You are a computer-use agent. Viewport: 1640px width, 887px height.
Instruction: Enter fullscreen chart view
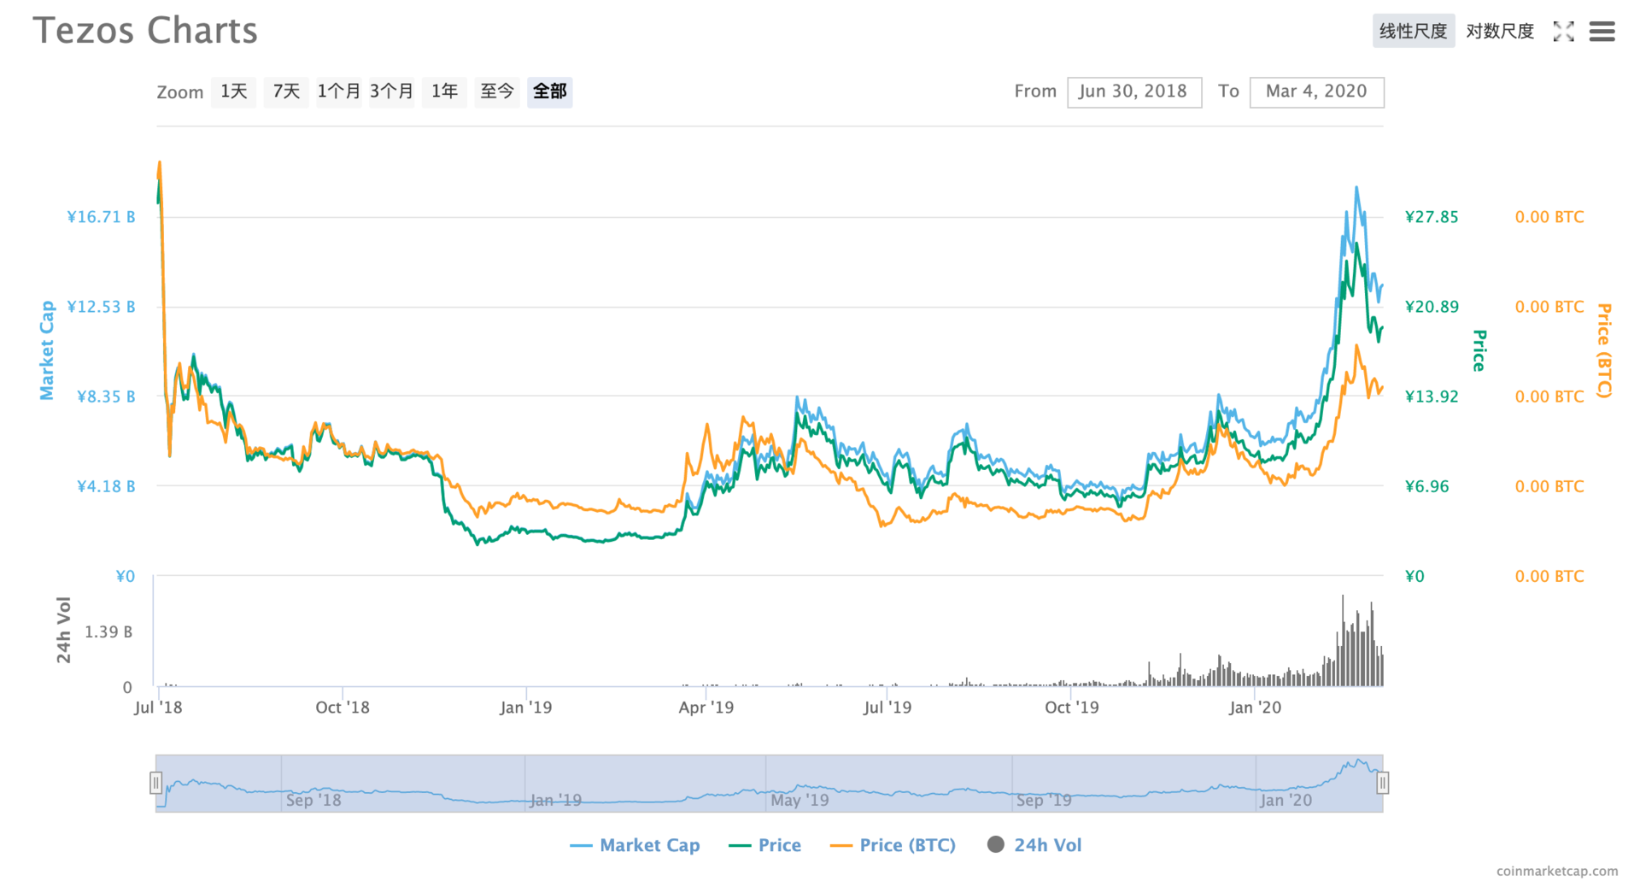1563,32
